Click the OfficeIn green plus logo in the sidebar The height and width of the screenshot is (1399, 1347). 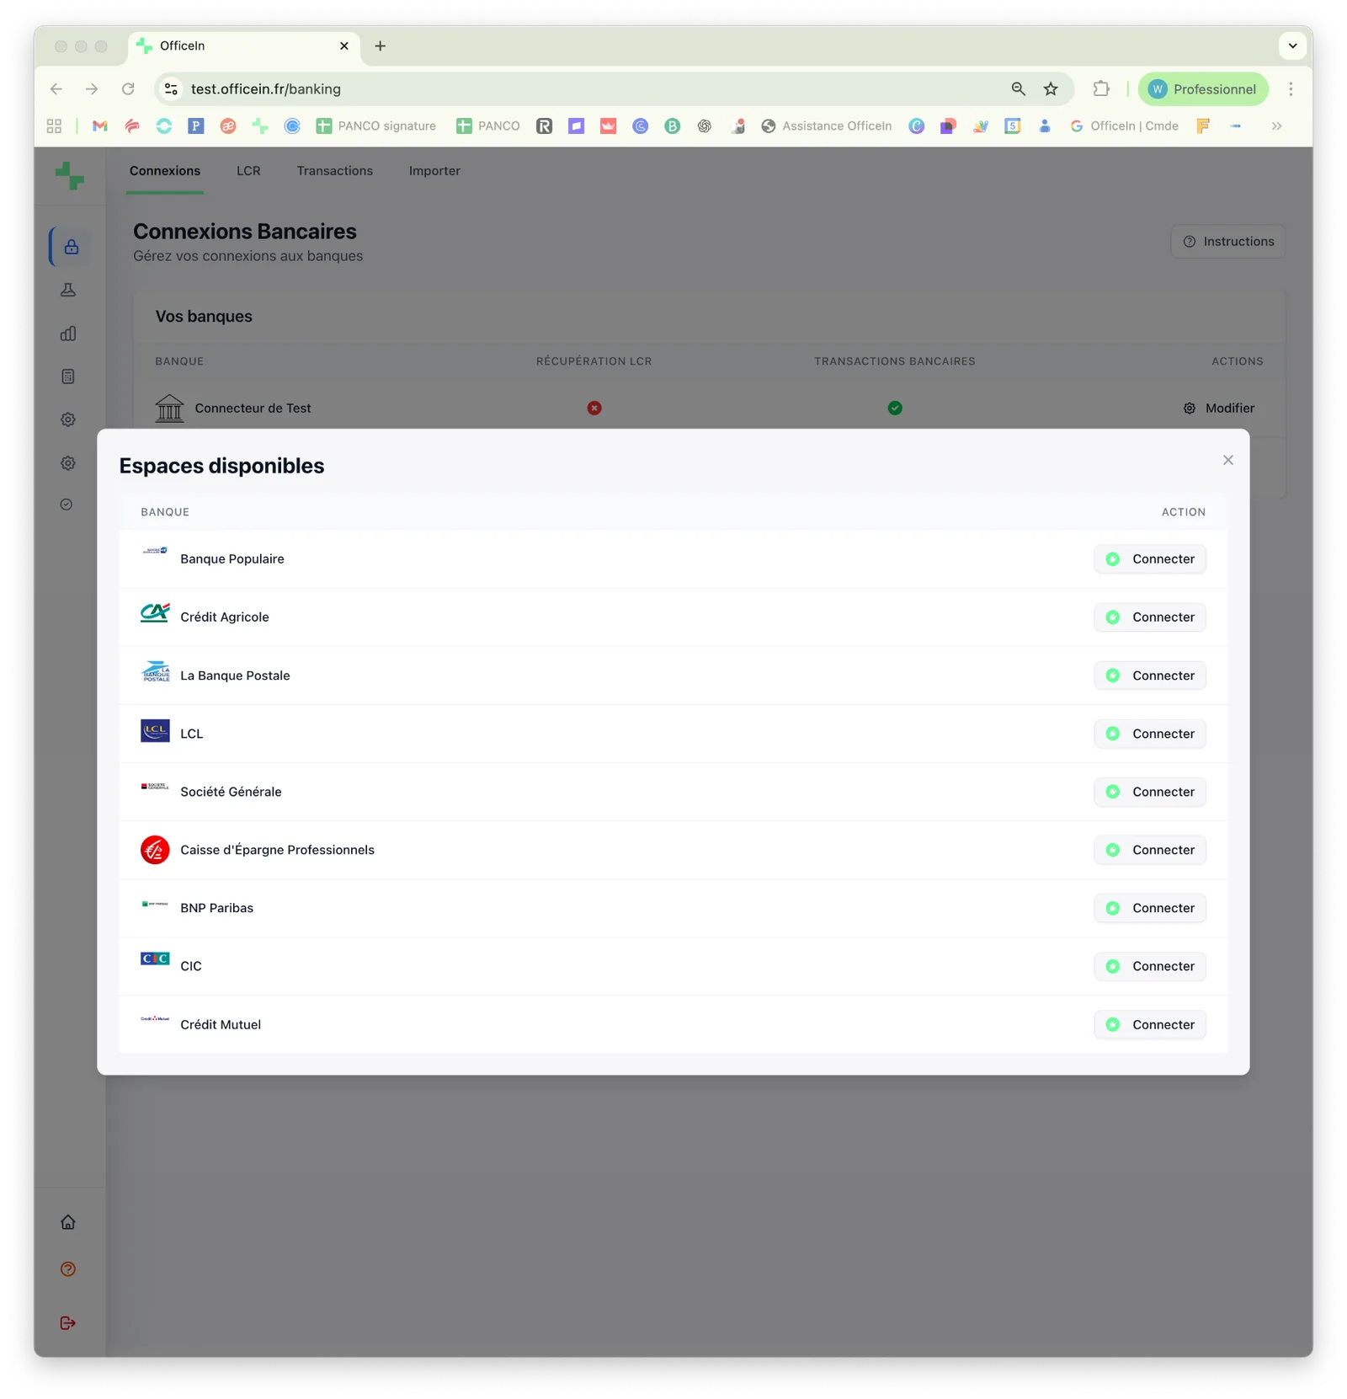tap(69, 175)
